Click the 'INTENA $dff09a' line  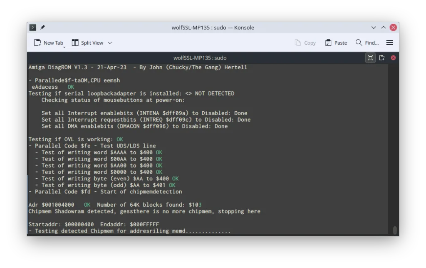144,113
